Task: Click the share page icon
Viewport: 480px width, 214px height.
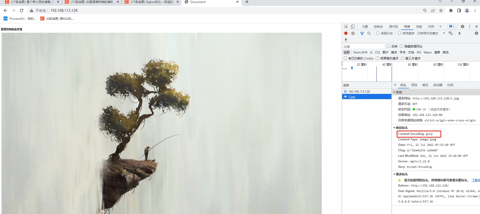Action: (433, 10)
